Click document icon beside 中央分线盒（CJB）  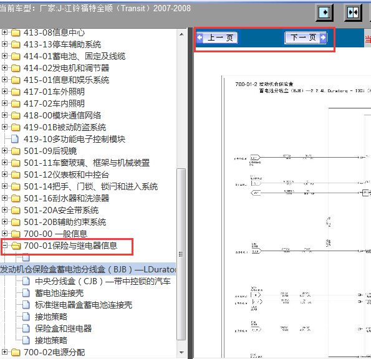26,281
